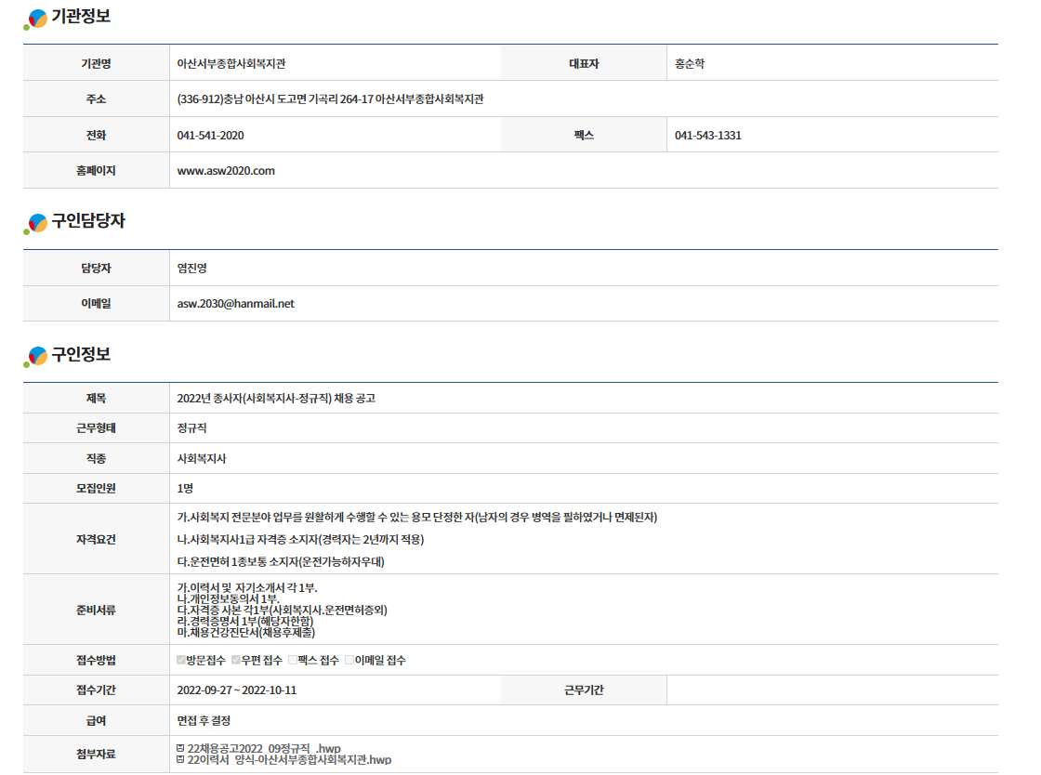The image size is (1041, 775).
Task: Click document line 마.채용건강진단서(채용후제출)
Action: coord(245,632)
